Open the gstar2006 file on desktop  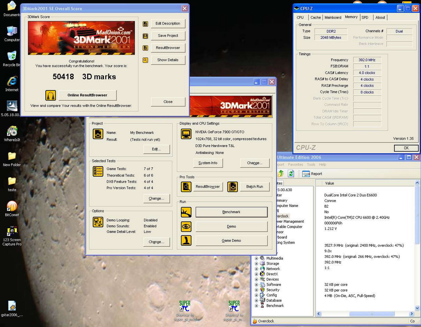12,309
